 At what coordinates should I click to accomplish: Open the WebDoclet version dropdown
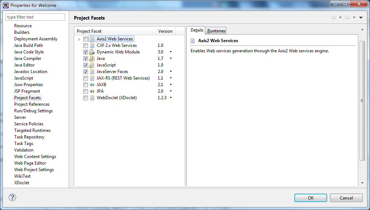pyautogui.click(x=171, y=98)
